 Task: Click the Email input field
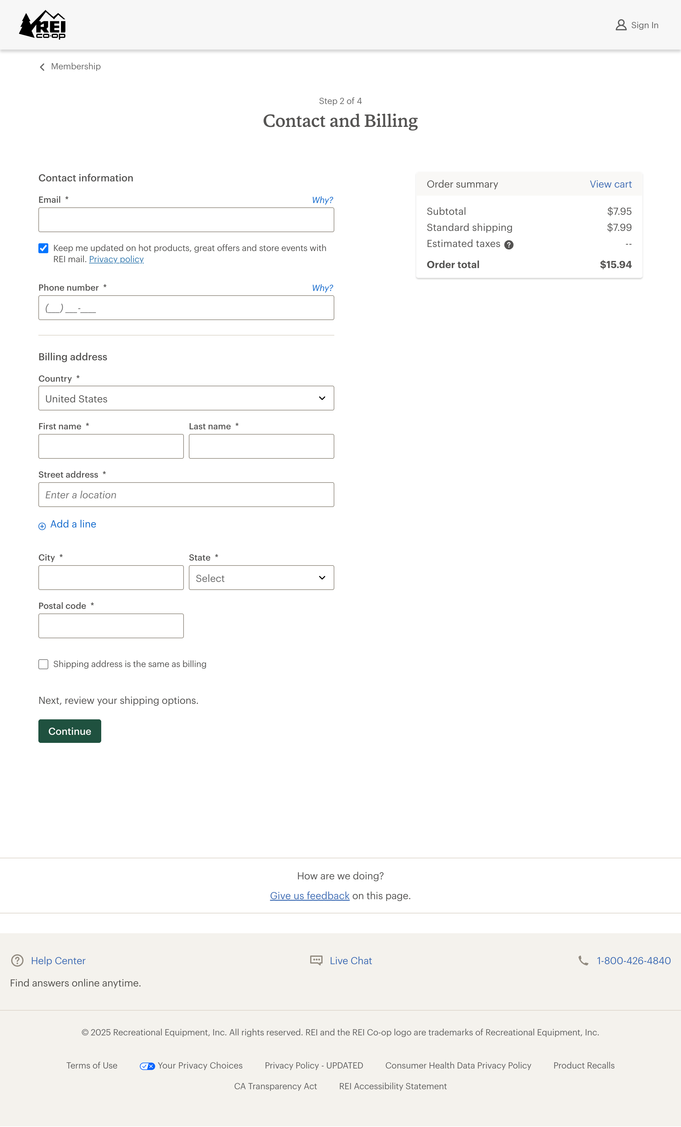point(186,220)
